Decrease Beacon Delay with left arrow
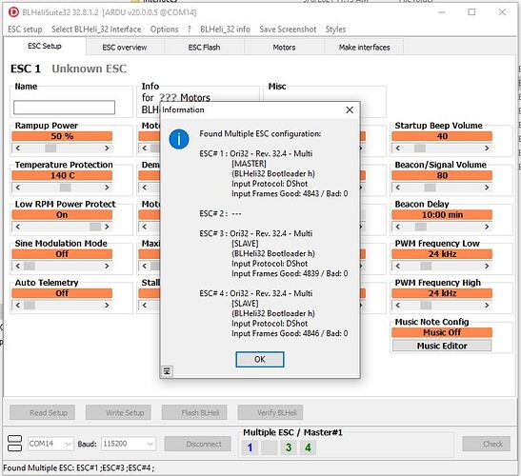This screenshot has height=476, width=521. pos(398,227)
